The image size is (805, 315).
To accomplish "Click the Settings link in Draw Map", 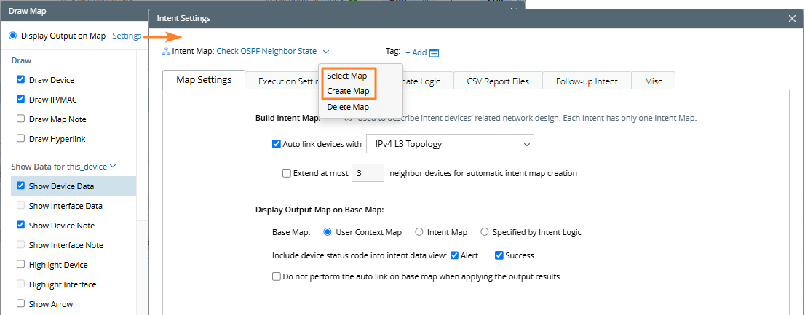I will click(x=127, y=36).
